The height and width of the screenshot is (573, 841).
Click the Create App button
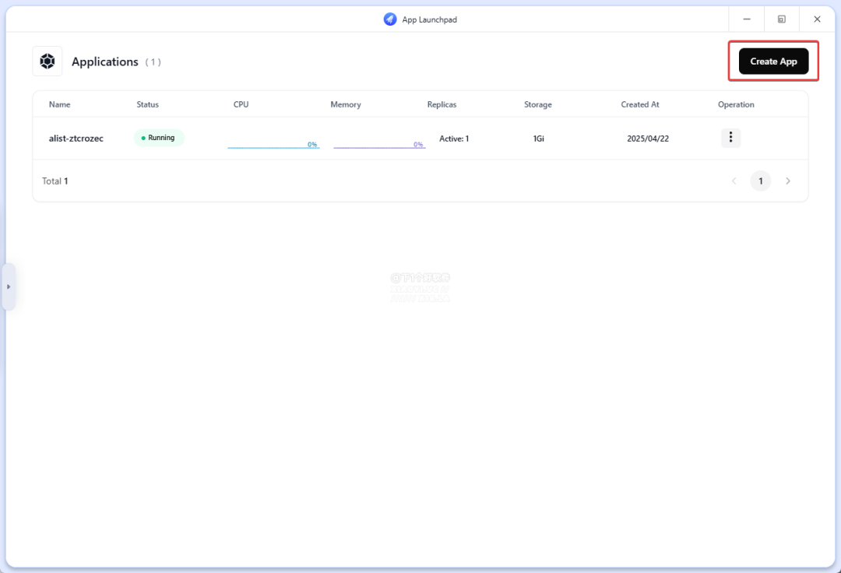[773, 62]
